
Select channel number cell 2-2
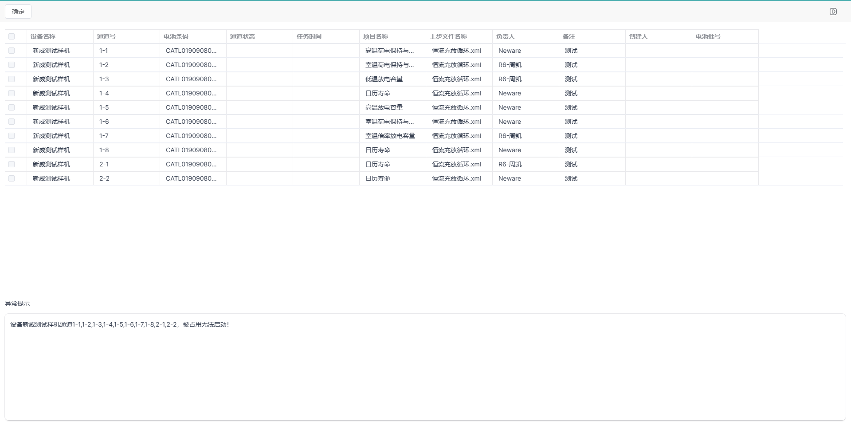point(127,178)
